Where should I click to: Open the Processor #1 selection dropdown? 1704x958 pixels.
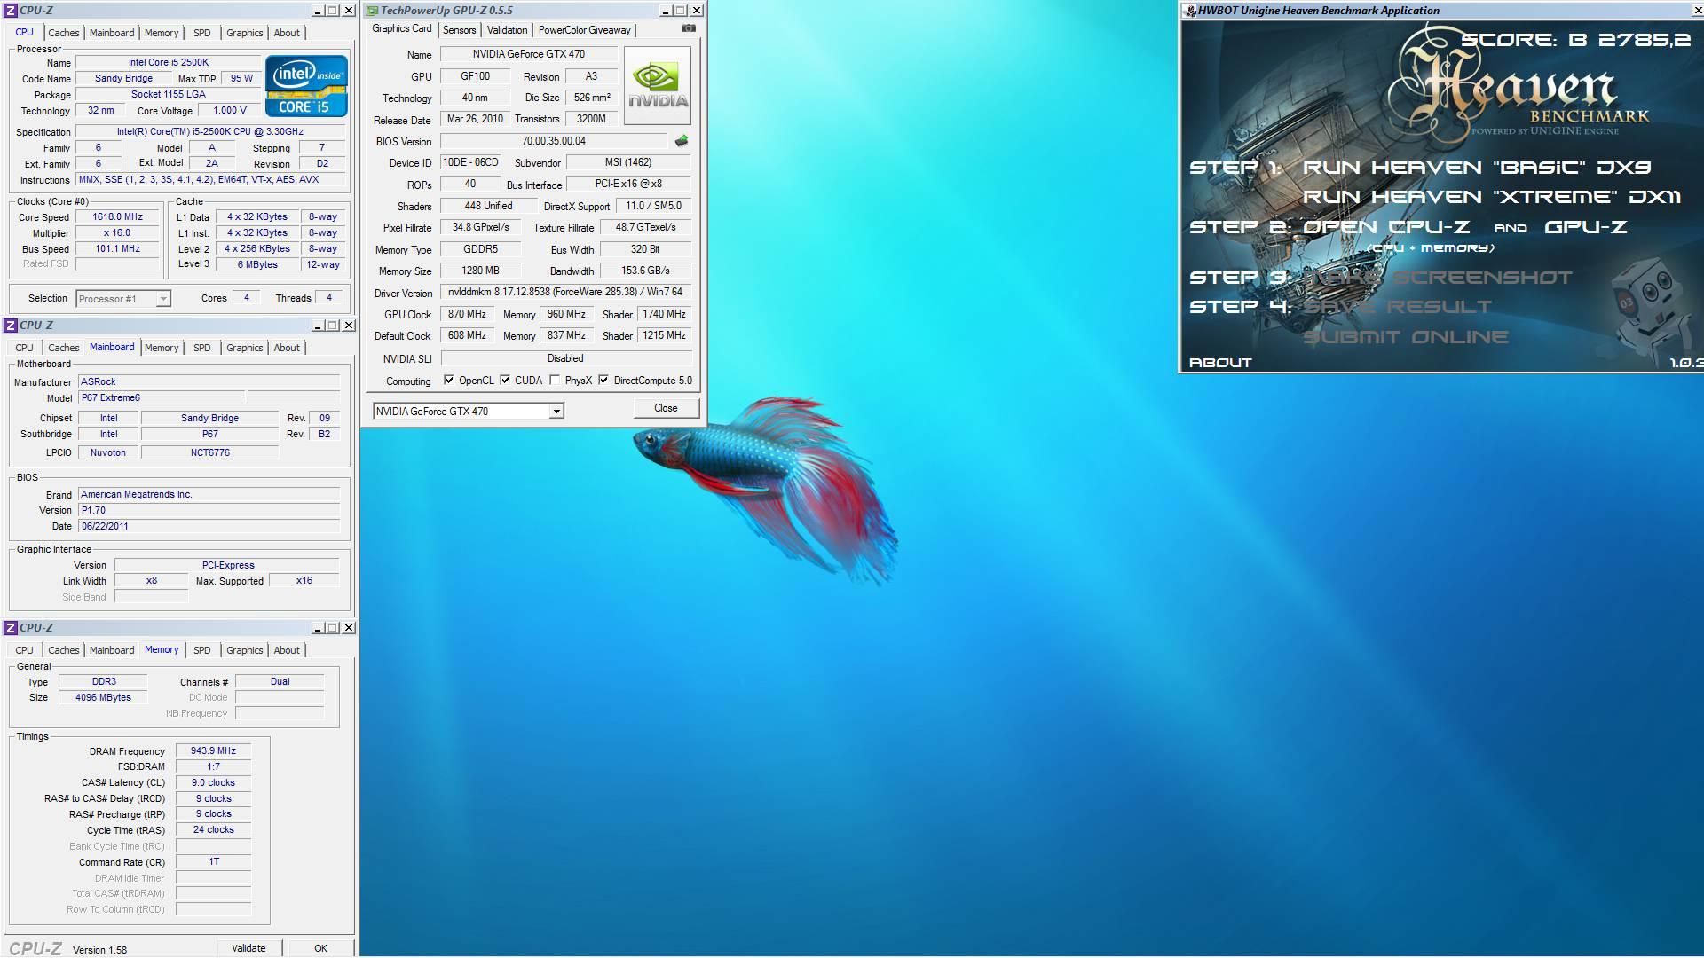coord(163,299)
